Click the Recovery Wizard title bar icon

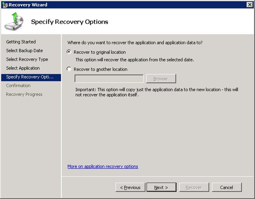coord(4,4)
